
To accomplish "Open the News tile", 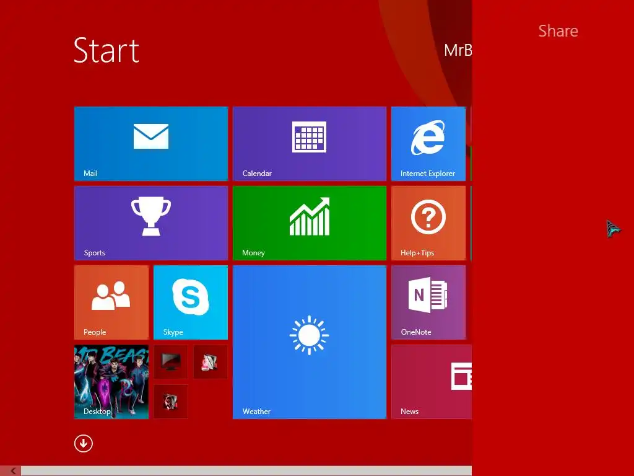I will click(432, 382).
